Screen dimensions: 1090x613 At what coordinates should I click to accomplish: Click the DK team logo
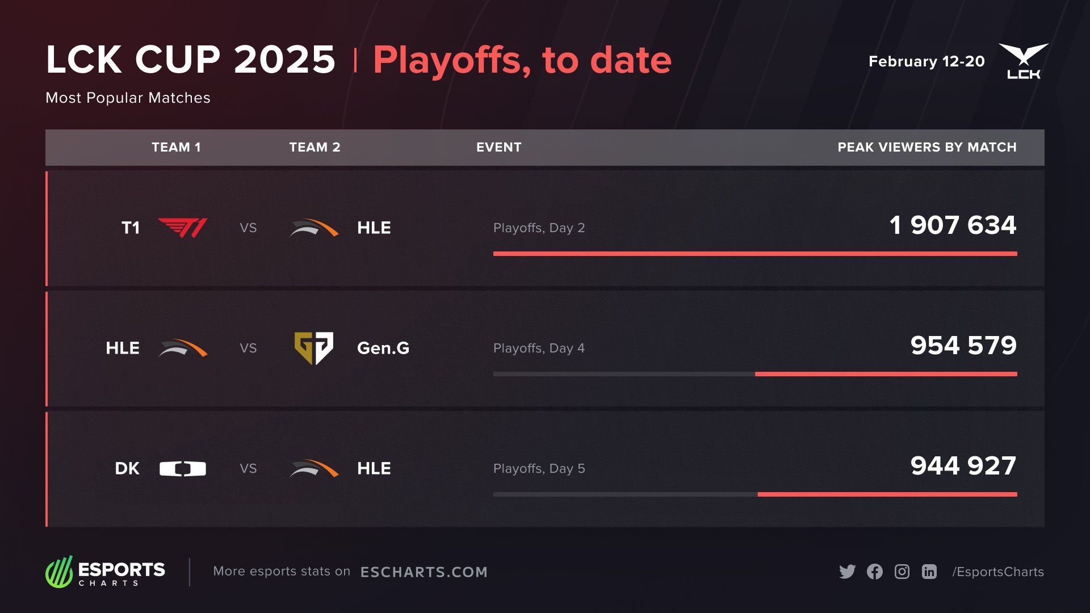click(182, 469)
